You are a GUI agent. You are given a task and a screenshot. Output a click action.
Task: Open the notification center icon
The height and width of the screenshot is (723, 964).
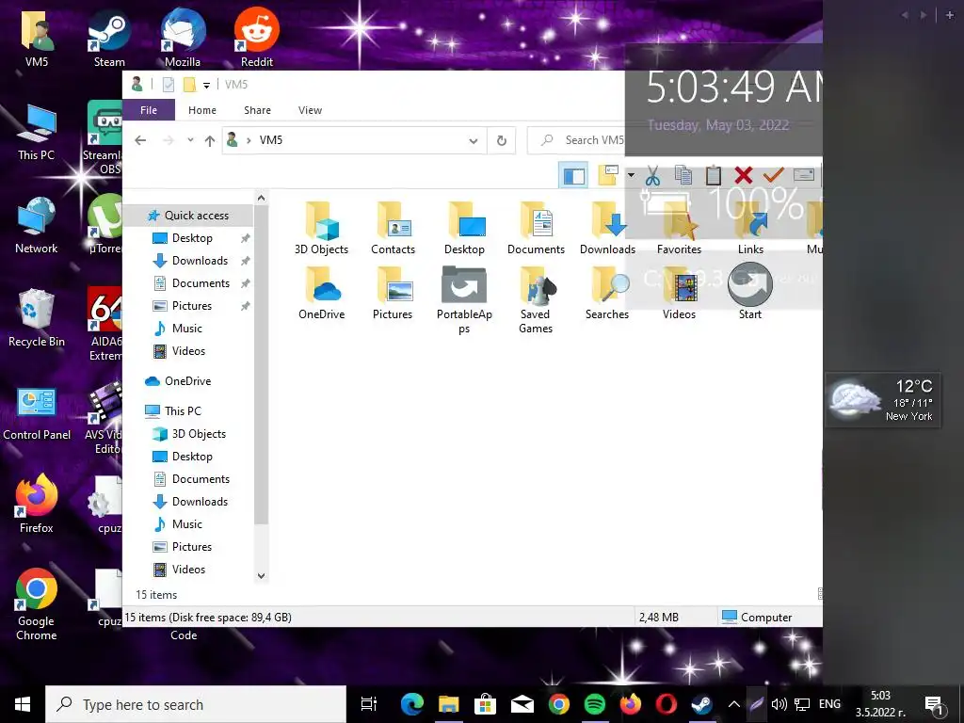(x=934, y=704)
